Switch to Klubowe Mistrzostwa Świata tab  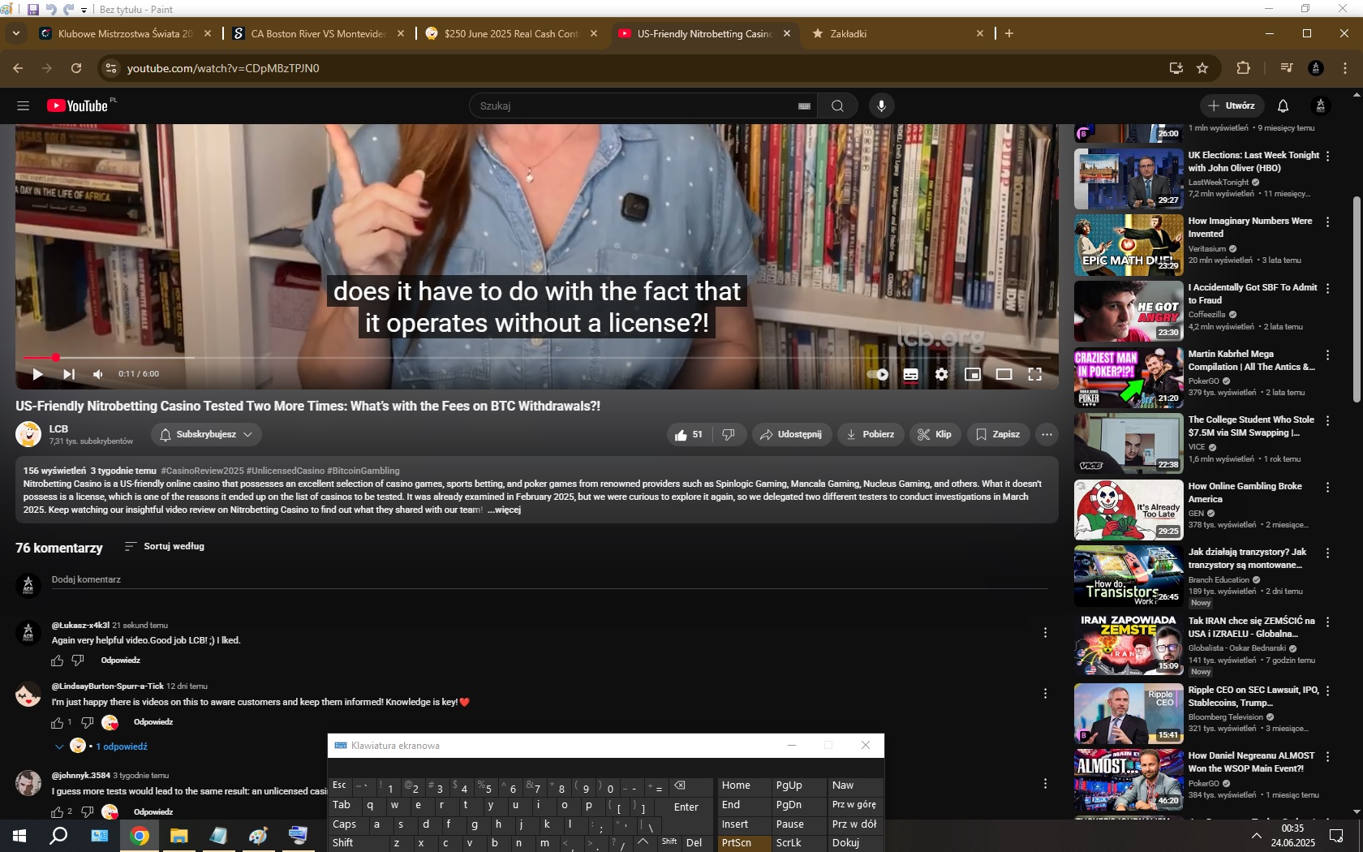[x=126, y=33]
